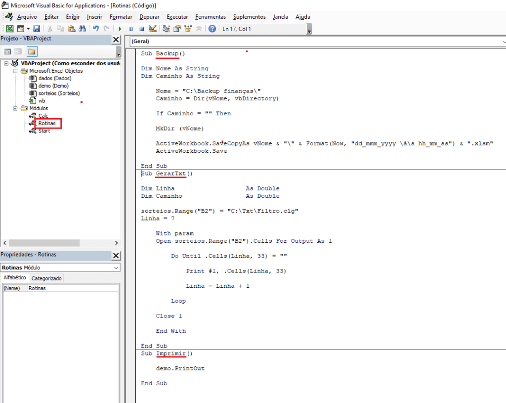Toggle Design Mode icon in the toolbar

(x=152, y=29)
